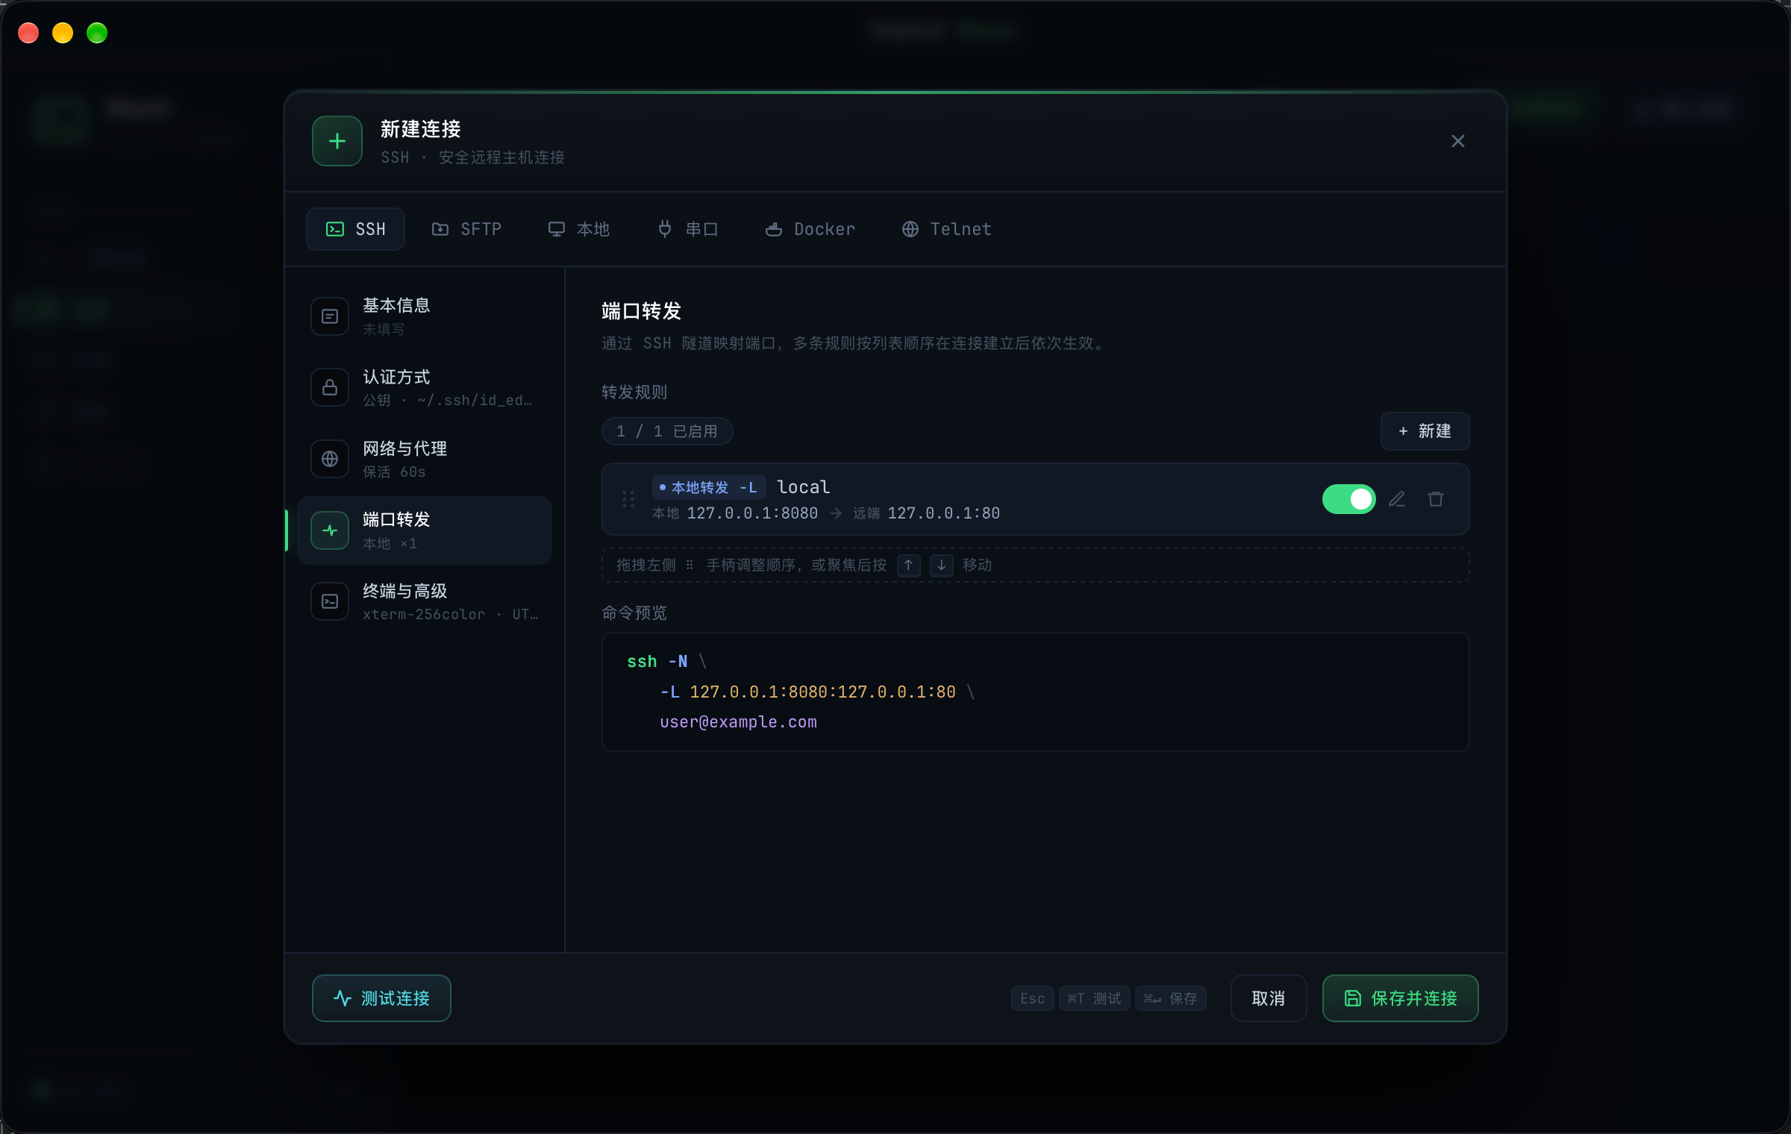This screenshot has width=1791, height=1134.
Task: Click 保存并连接 button
Action: pyautogui.click(x=1400, y=998)
